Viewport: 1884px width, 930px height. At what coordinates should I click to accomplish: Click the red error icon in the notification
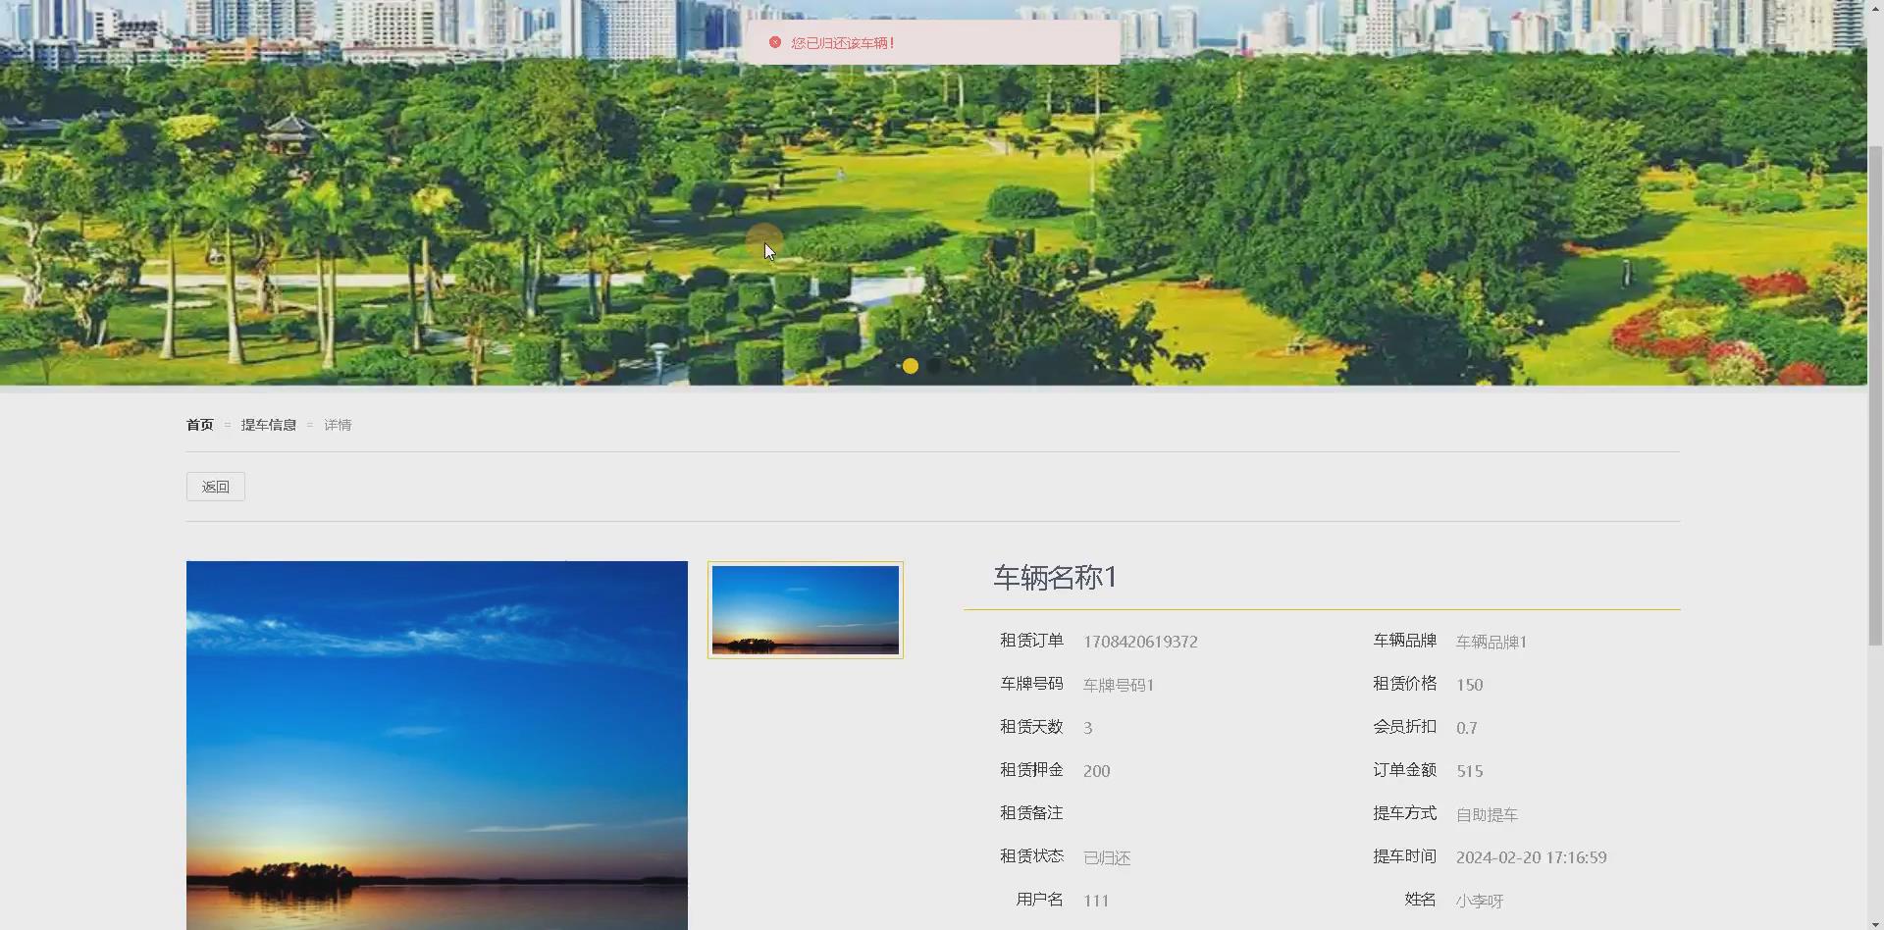pyautogui.click(x=775, y=42)
